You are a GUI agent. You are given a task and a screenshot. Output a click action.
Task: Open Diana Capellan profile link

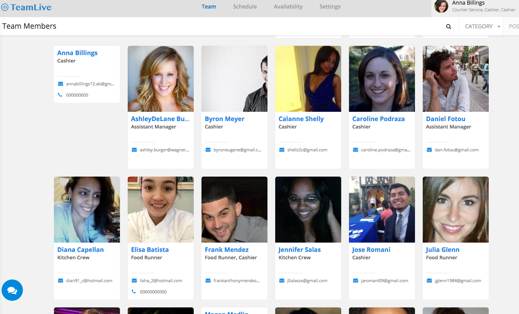pyautogui.click(x=80, y=250)
